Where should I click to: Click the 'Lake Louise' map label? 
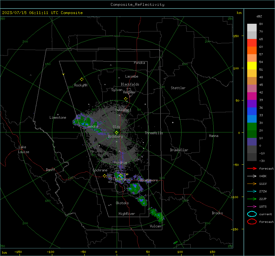(x=24, y=149)
